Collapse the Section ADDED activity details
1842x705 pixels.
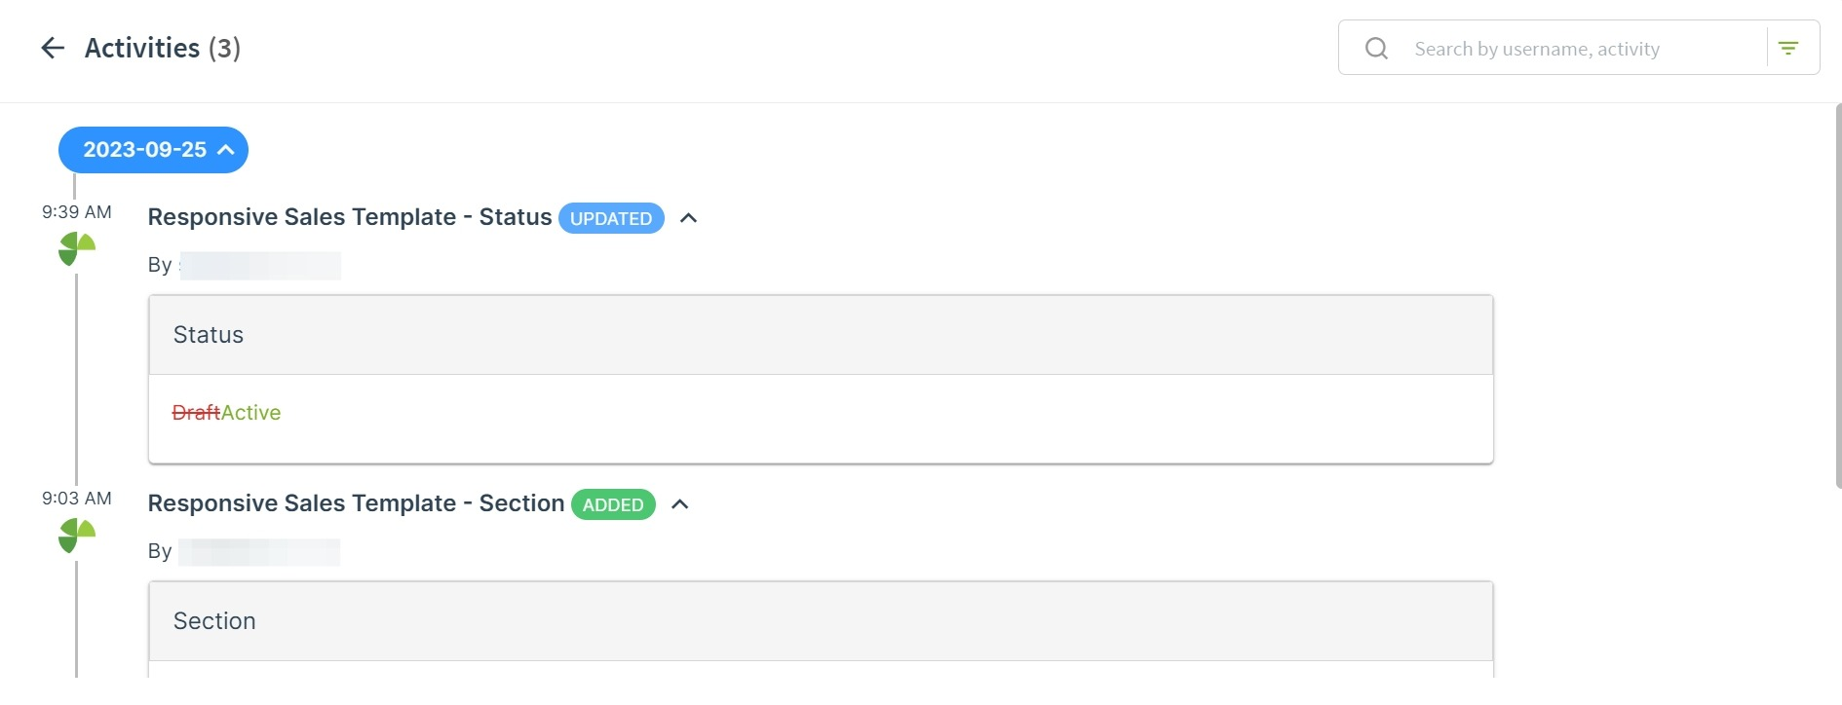tap(680, 504)
